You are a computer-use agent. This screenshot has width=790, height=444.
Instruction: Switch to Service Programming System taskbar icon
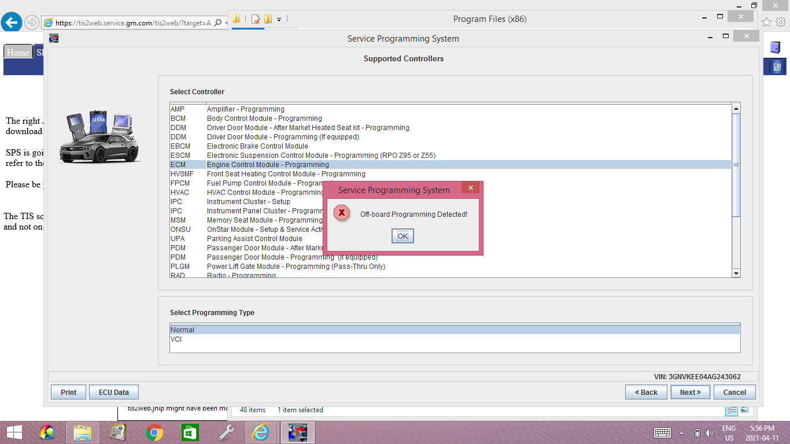pyautogui.click(x=297, y=432)
